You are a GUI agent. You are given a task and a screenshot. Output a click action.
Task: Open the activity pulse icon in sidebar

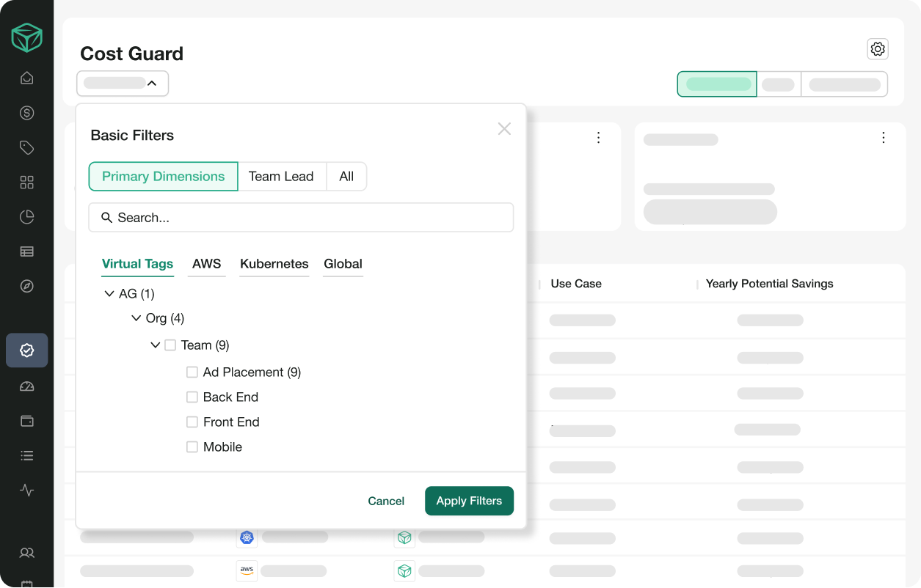(27, 490)
